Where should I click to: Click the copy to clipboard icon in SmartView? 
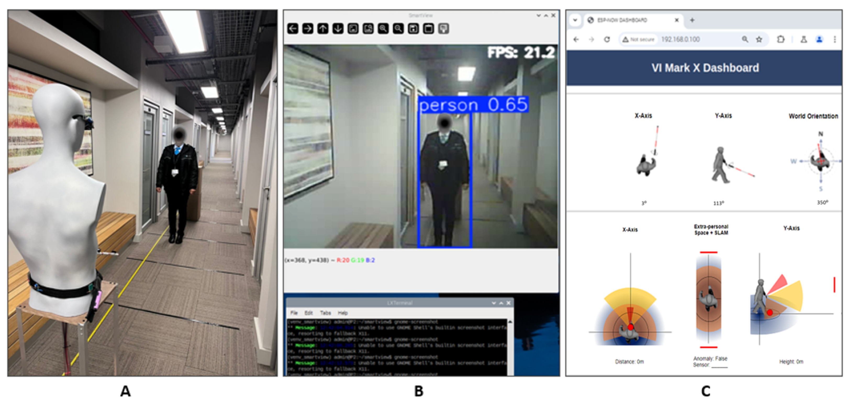tap(428, 29)
